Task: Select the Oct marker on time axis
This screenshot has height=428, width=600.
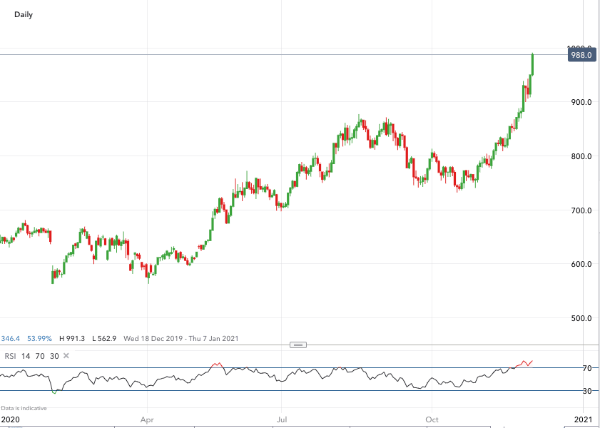Action: click(x=431, y=419)
